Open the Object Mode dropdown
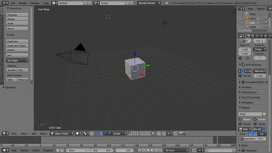This screenshot has width=272, height=153. pyautogui.click(x=62, y=133)
